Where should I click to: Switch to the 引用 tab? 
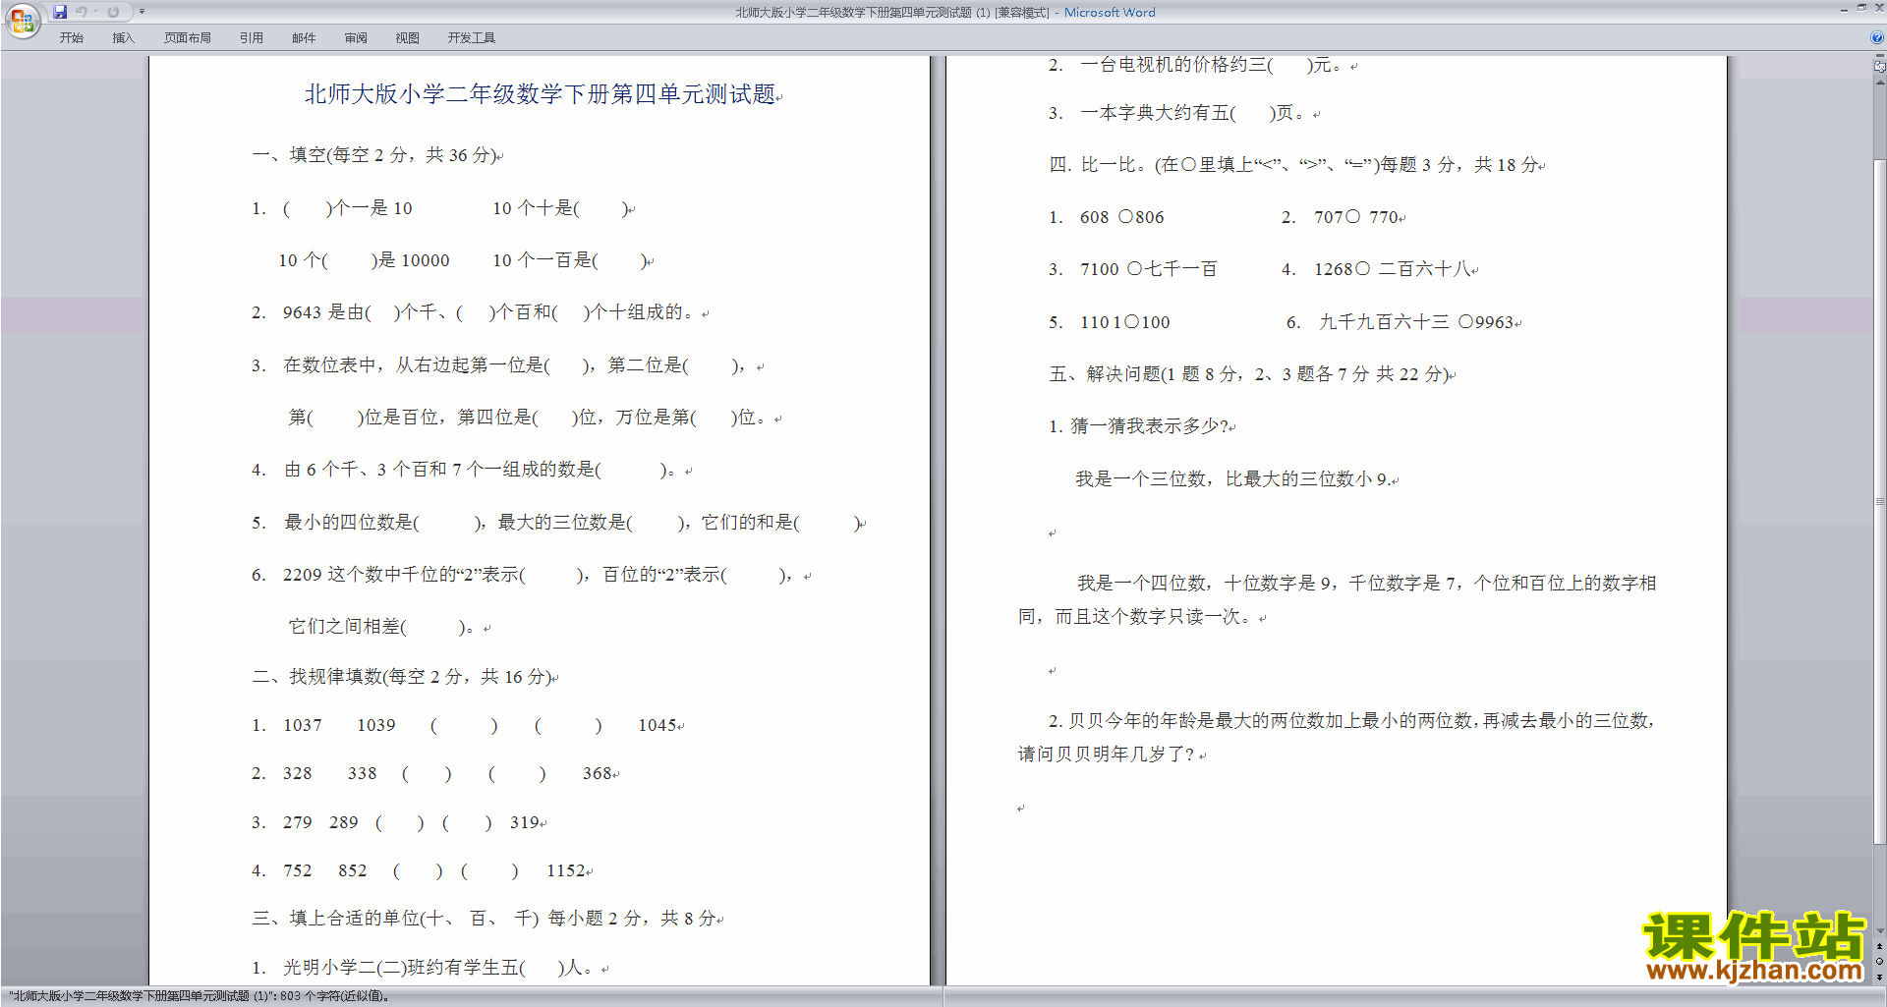(x=251, y=38)
